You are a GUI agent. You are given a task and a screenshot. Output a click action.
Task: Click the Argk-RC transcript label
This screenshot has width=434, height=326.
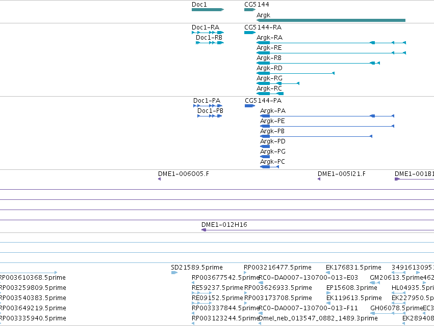coord(269,88)
